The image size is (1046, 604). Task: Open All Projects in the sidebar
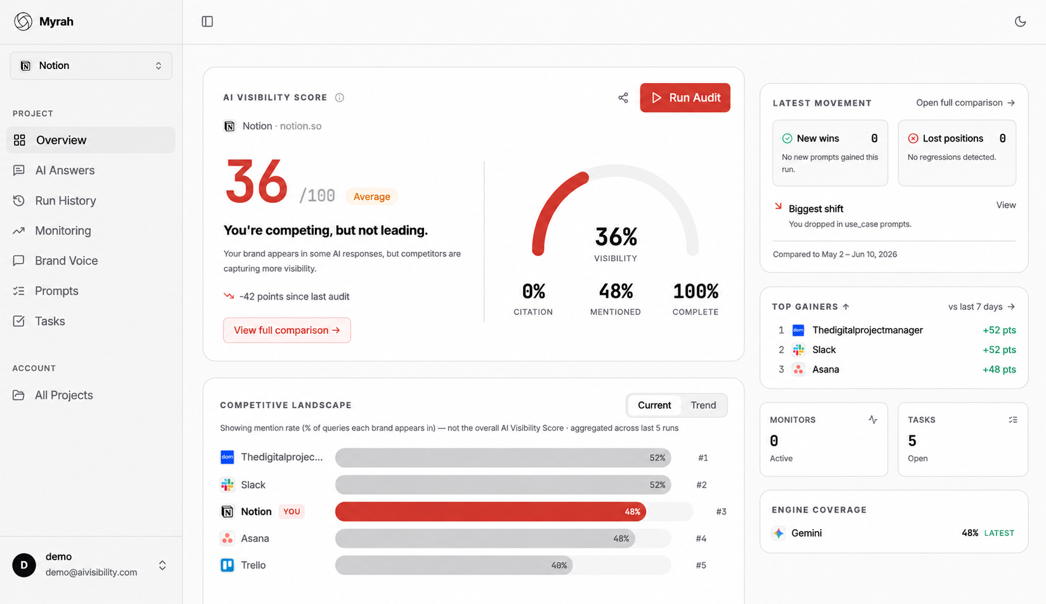[91, 395]
